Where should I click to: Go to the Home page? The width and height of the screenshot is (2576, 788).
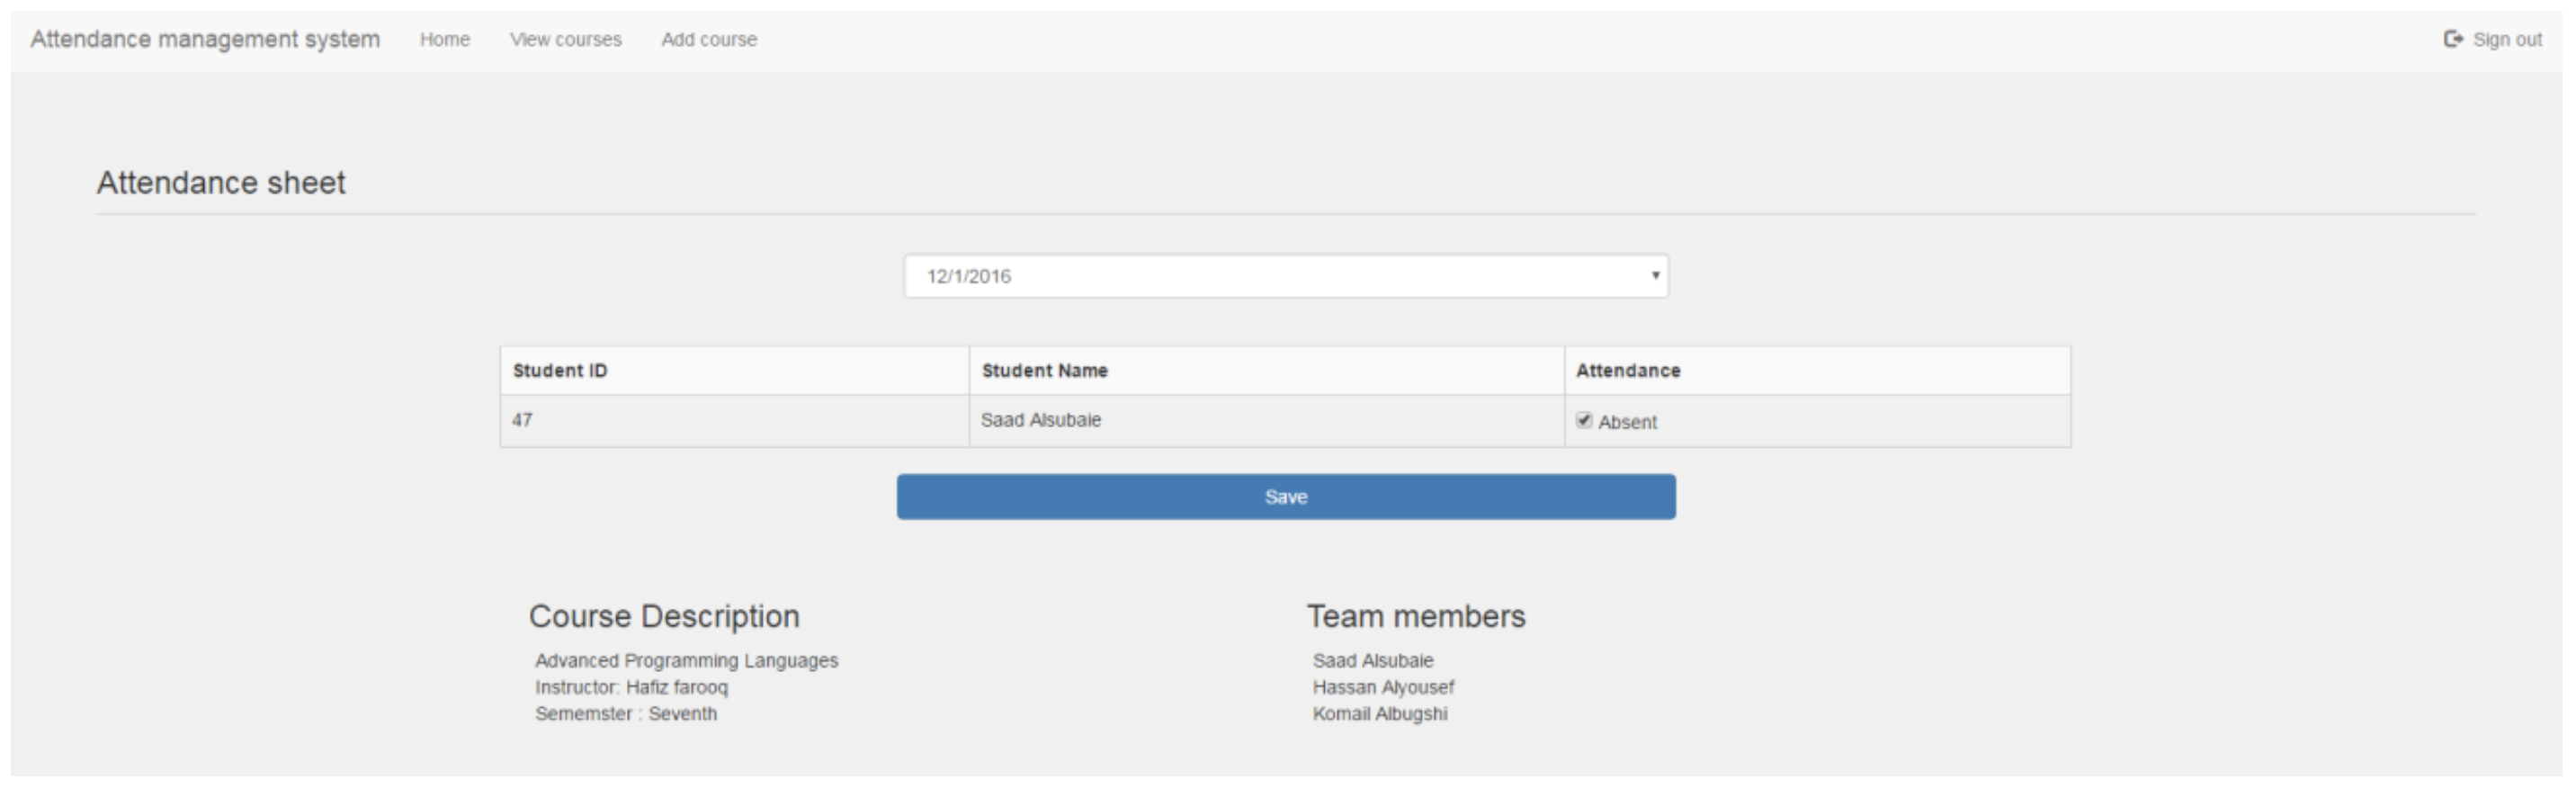point(445,40)
